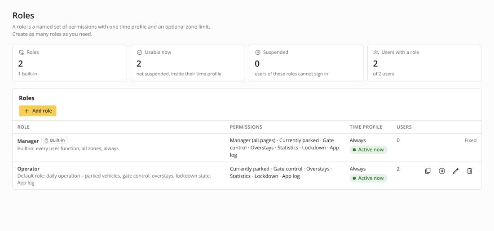Click Operator description 'Default role: daily operation'
This screenshot has width=494, height=231.
(x=114, y=179)
